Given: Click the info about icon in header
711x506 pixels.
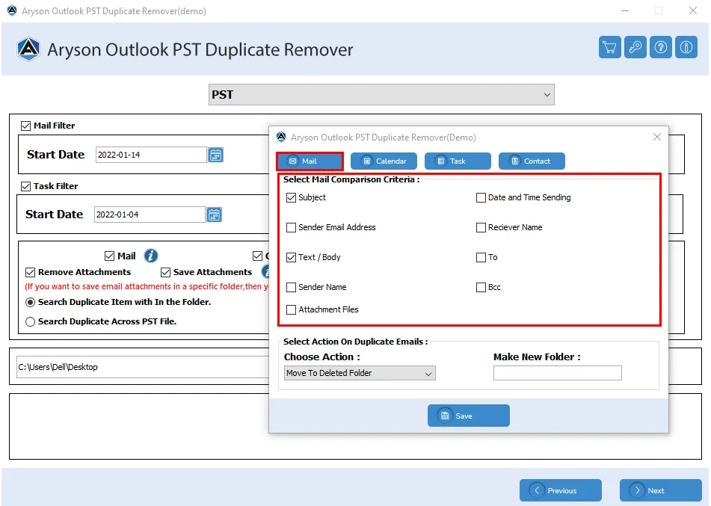Looking at the screenshot, I should [x=686, y=47].
